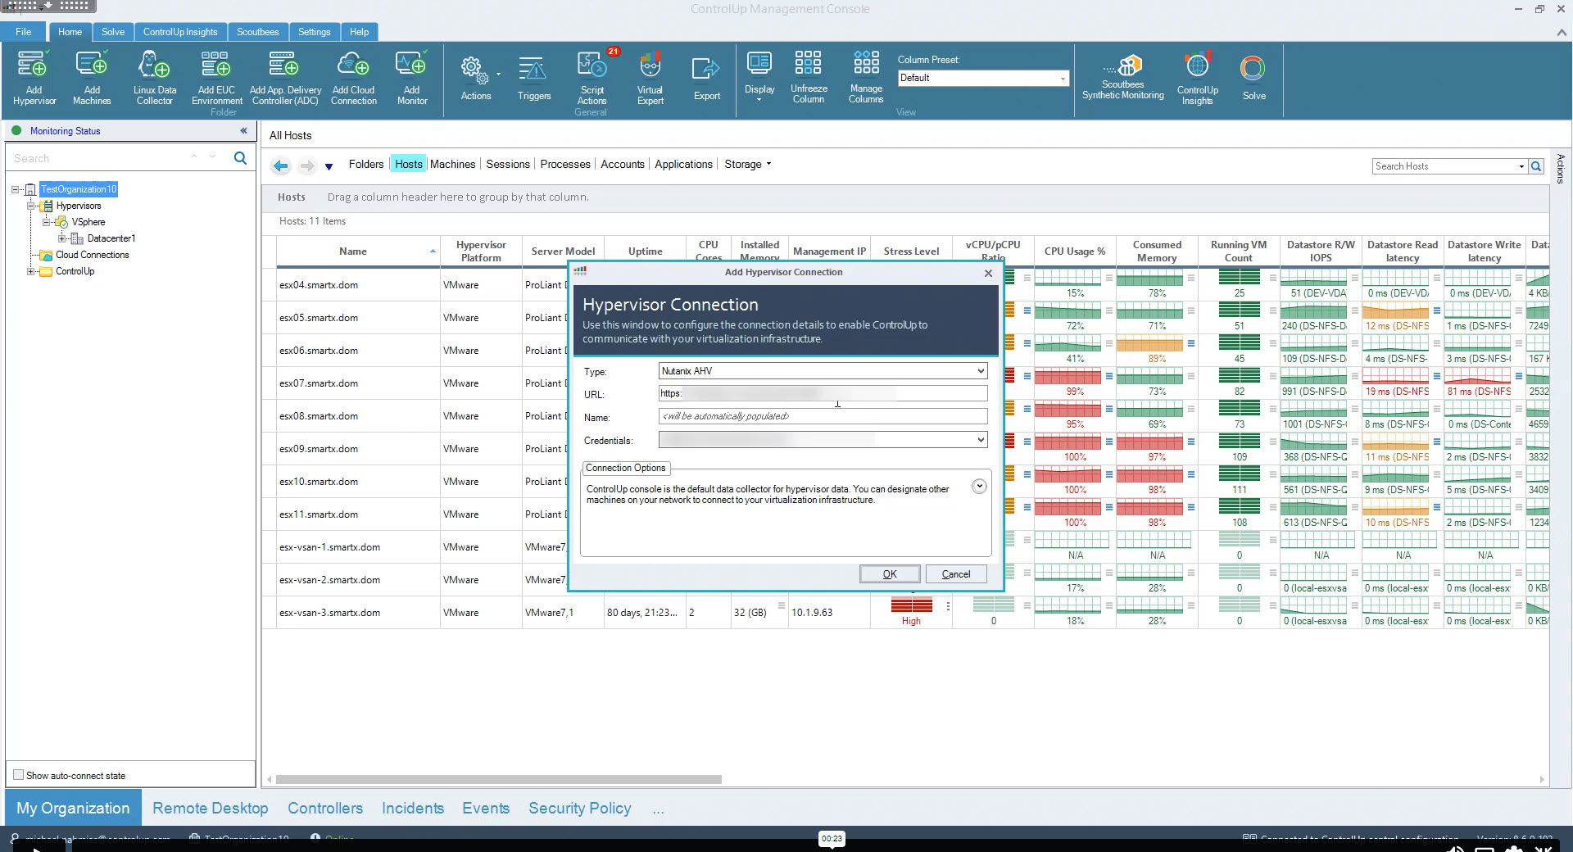This screenshot has width=1573, height=852.
Task: Open Script Actions in the ribbon
Action: (592, 78)
